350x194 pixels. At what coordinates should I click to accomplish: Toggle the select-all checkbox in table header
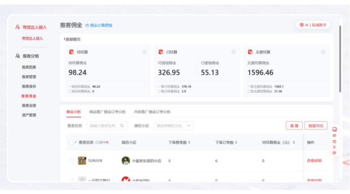(72, 142)
